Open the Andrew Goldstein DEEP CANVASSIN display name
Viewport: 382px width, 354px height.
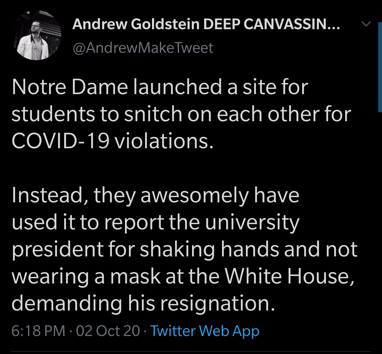tap(206, 24)
